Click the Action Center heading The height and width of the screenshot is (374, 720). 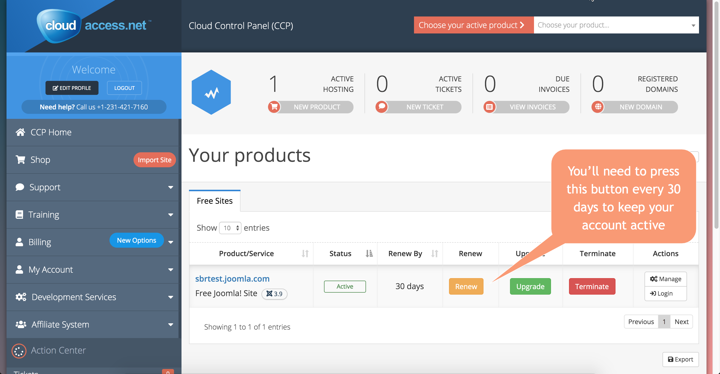[58, 351]
